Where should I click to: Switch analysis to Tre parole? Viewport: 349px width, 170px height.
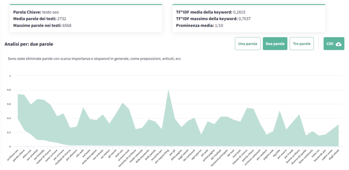click(x=302, y=44)
